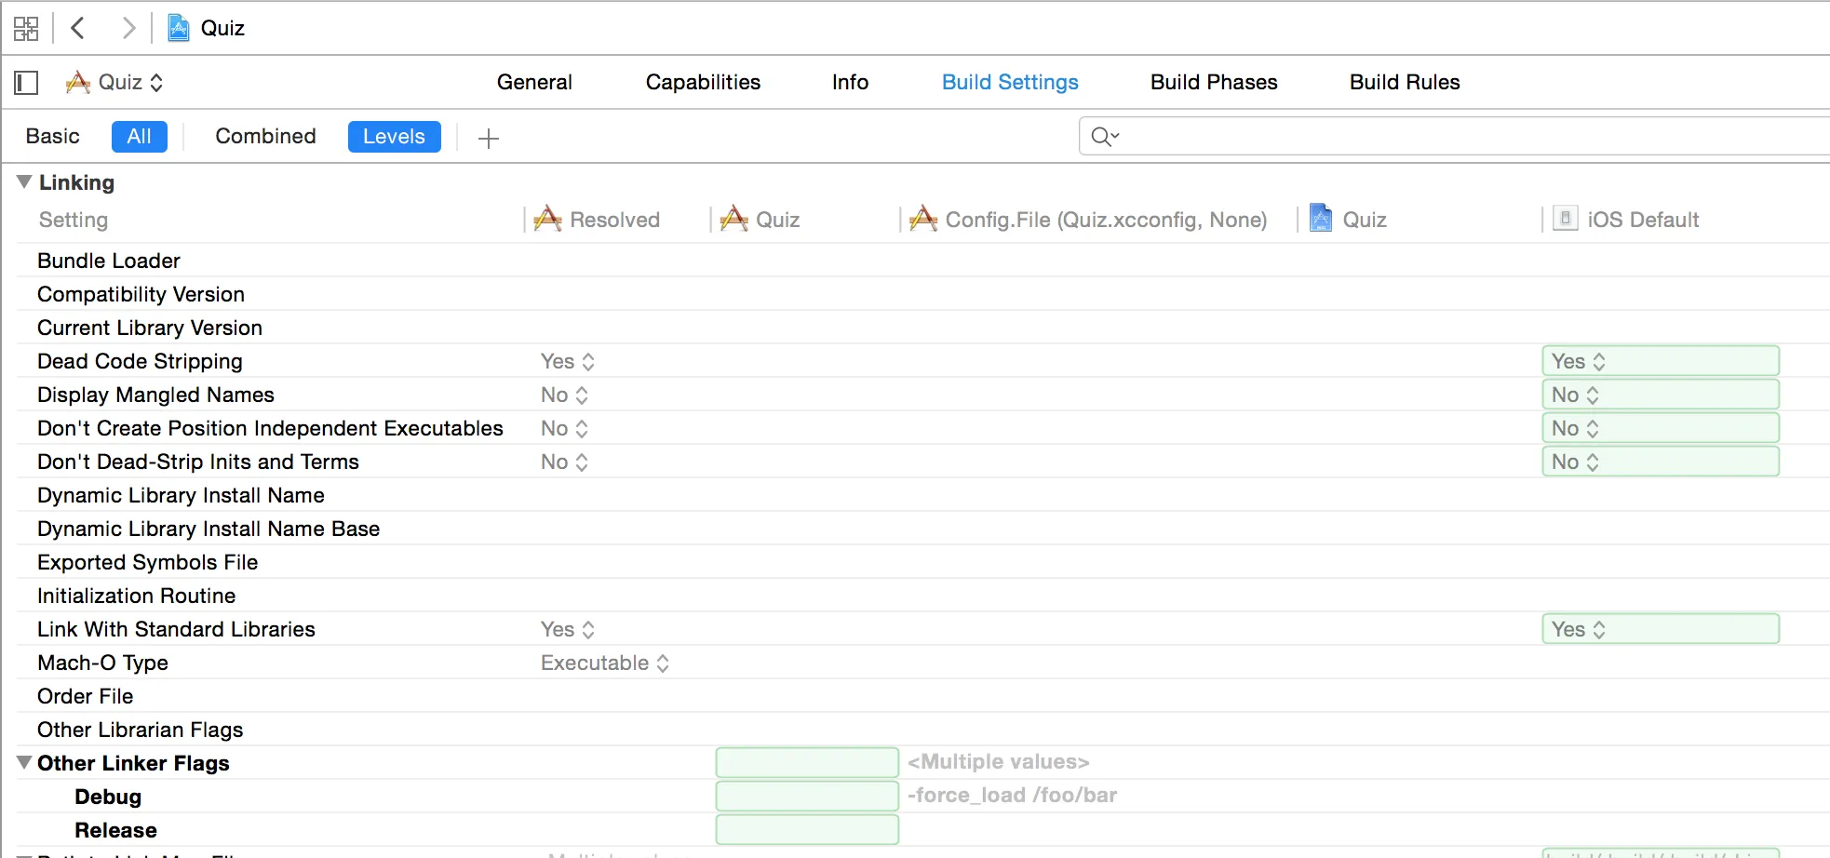This screenshot has width=1830, height=858.
Task: Switch to Combined view
Action: pos(265,137)
